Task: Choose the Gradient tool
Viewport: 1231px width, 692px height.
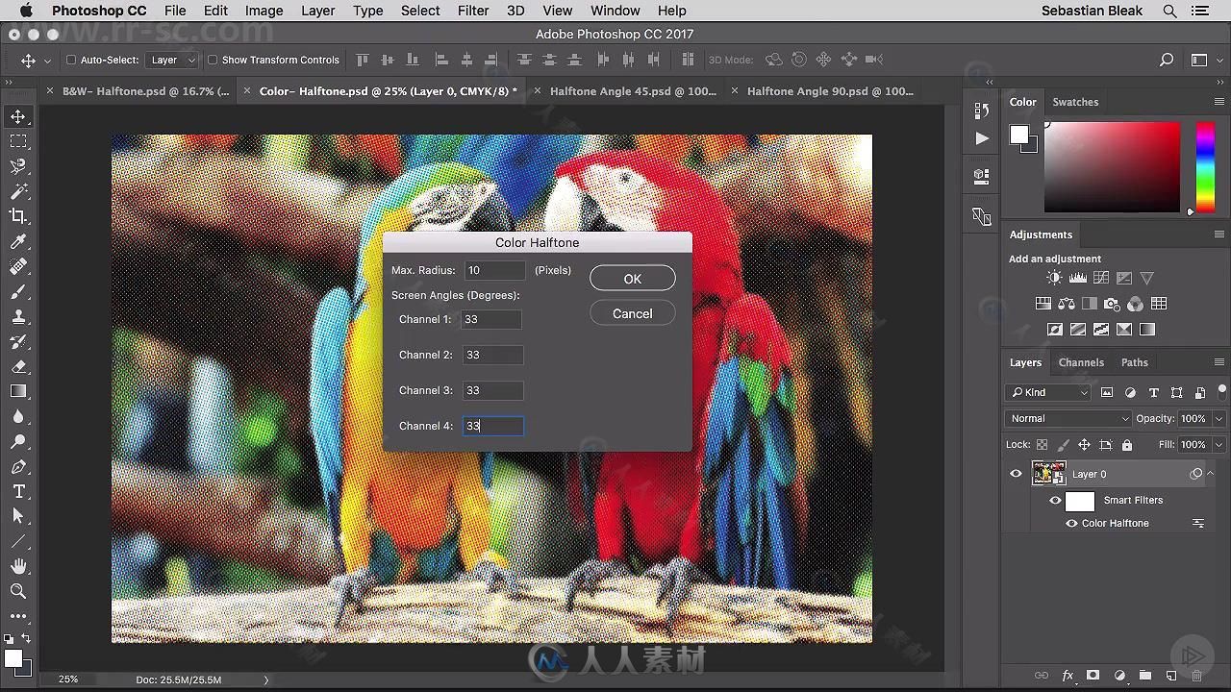Action: click(x=18, y=391)
